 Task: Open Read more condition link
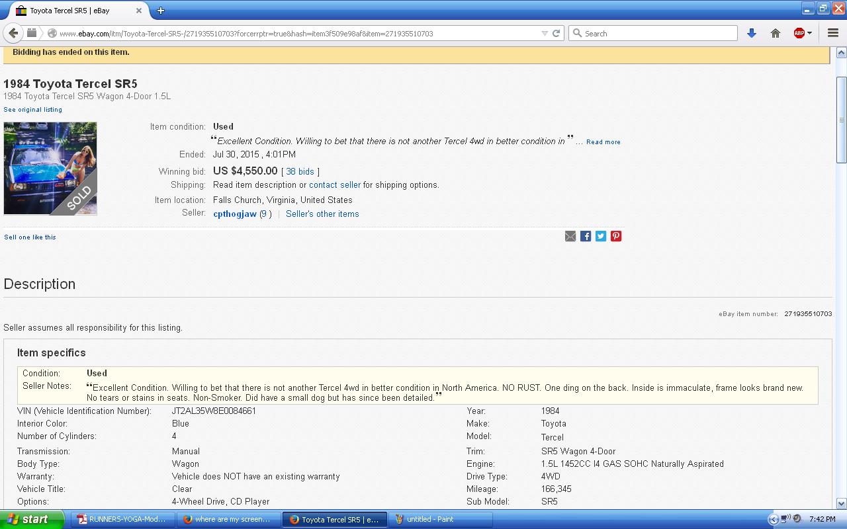pyautogui.click(x=603, y=142)
